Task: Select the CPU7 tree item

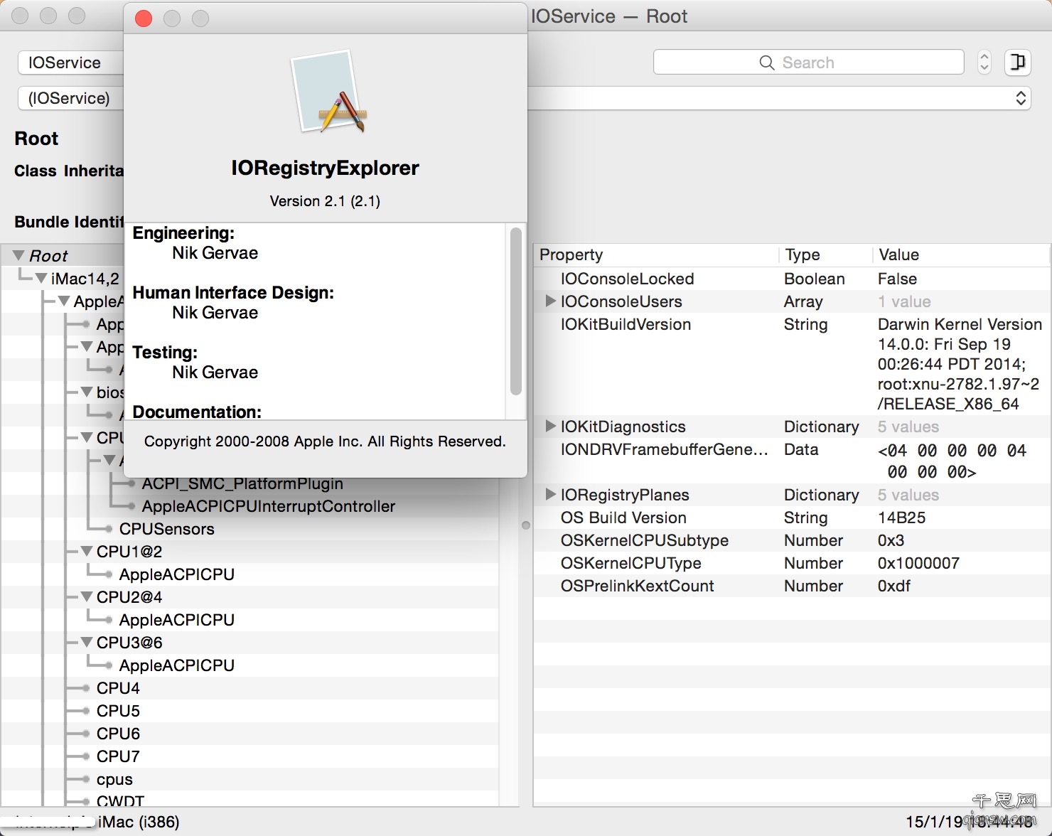Action: (118, 756)
